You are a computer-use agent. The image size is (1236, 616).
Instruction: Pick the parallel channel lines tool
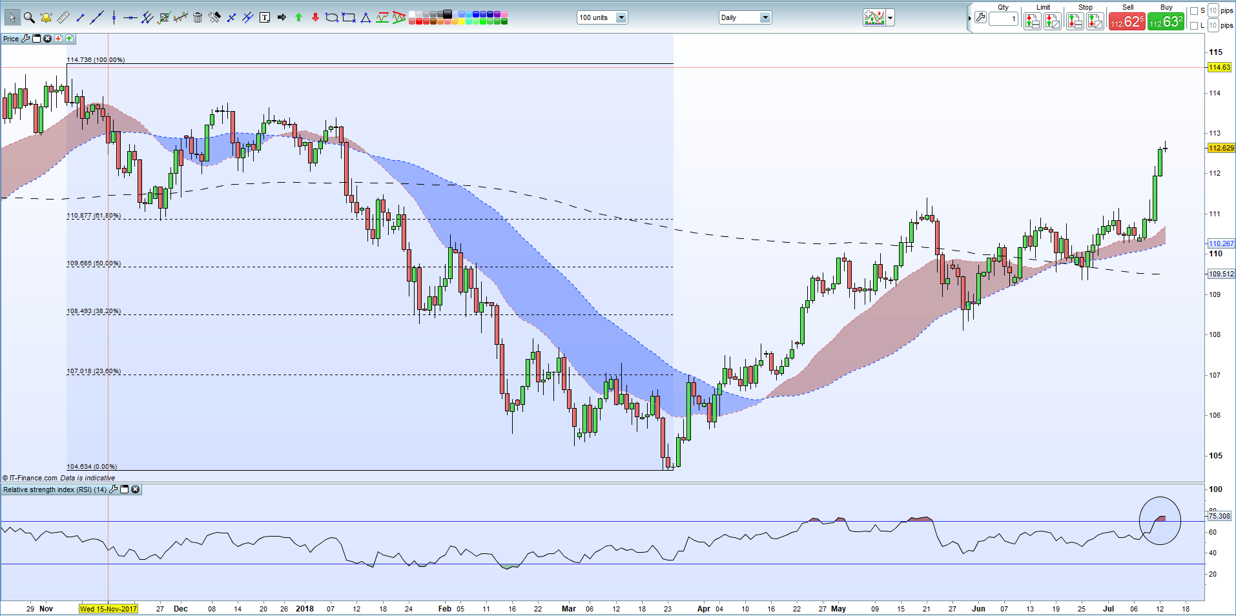pyautogui.click(x=147, y=17)
